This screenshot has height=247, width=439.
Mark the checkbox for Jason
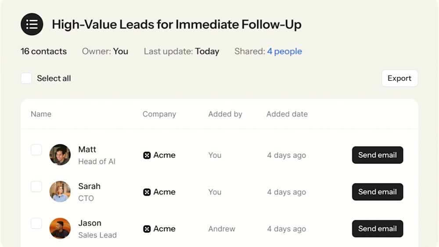[x=36, y=224]
